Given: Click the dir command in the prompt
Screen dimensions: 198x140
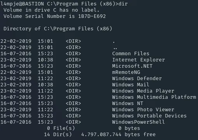Looking at the screenshot, I should 123,3.
